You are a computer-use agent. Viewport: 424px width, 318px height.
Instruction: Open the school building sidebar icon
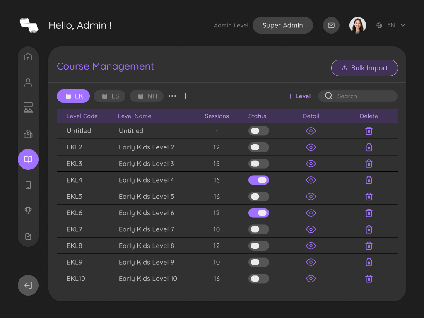pyautogui.click(x=28, y=134)
